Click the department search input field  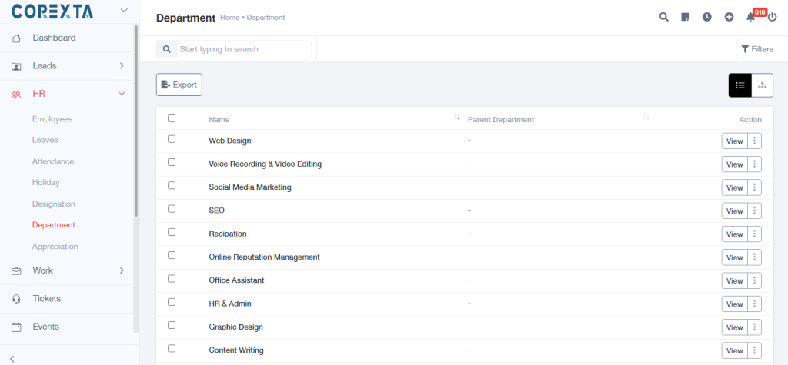243,49
